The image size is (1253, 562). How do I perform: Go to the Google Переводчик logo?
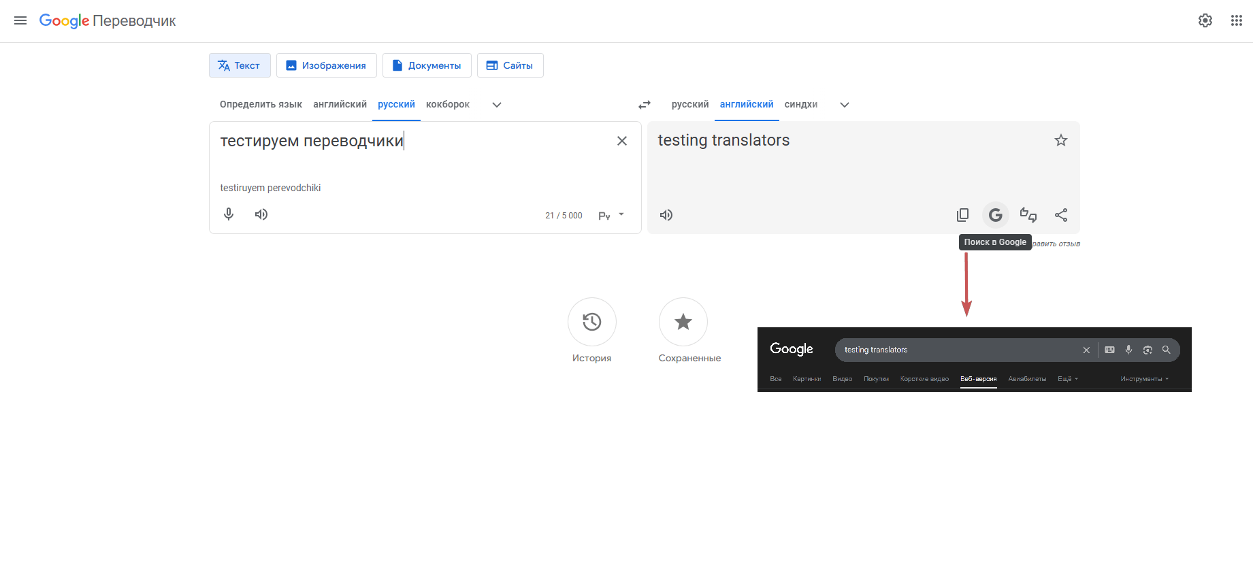[108, 20]
